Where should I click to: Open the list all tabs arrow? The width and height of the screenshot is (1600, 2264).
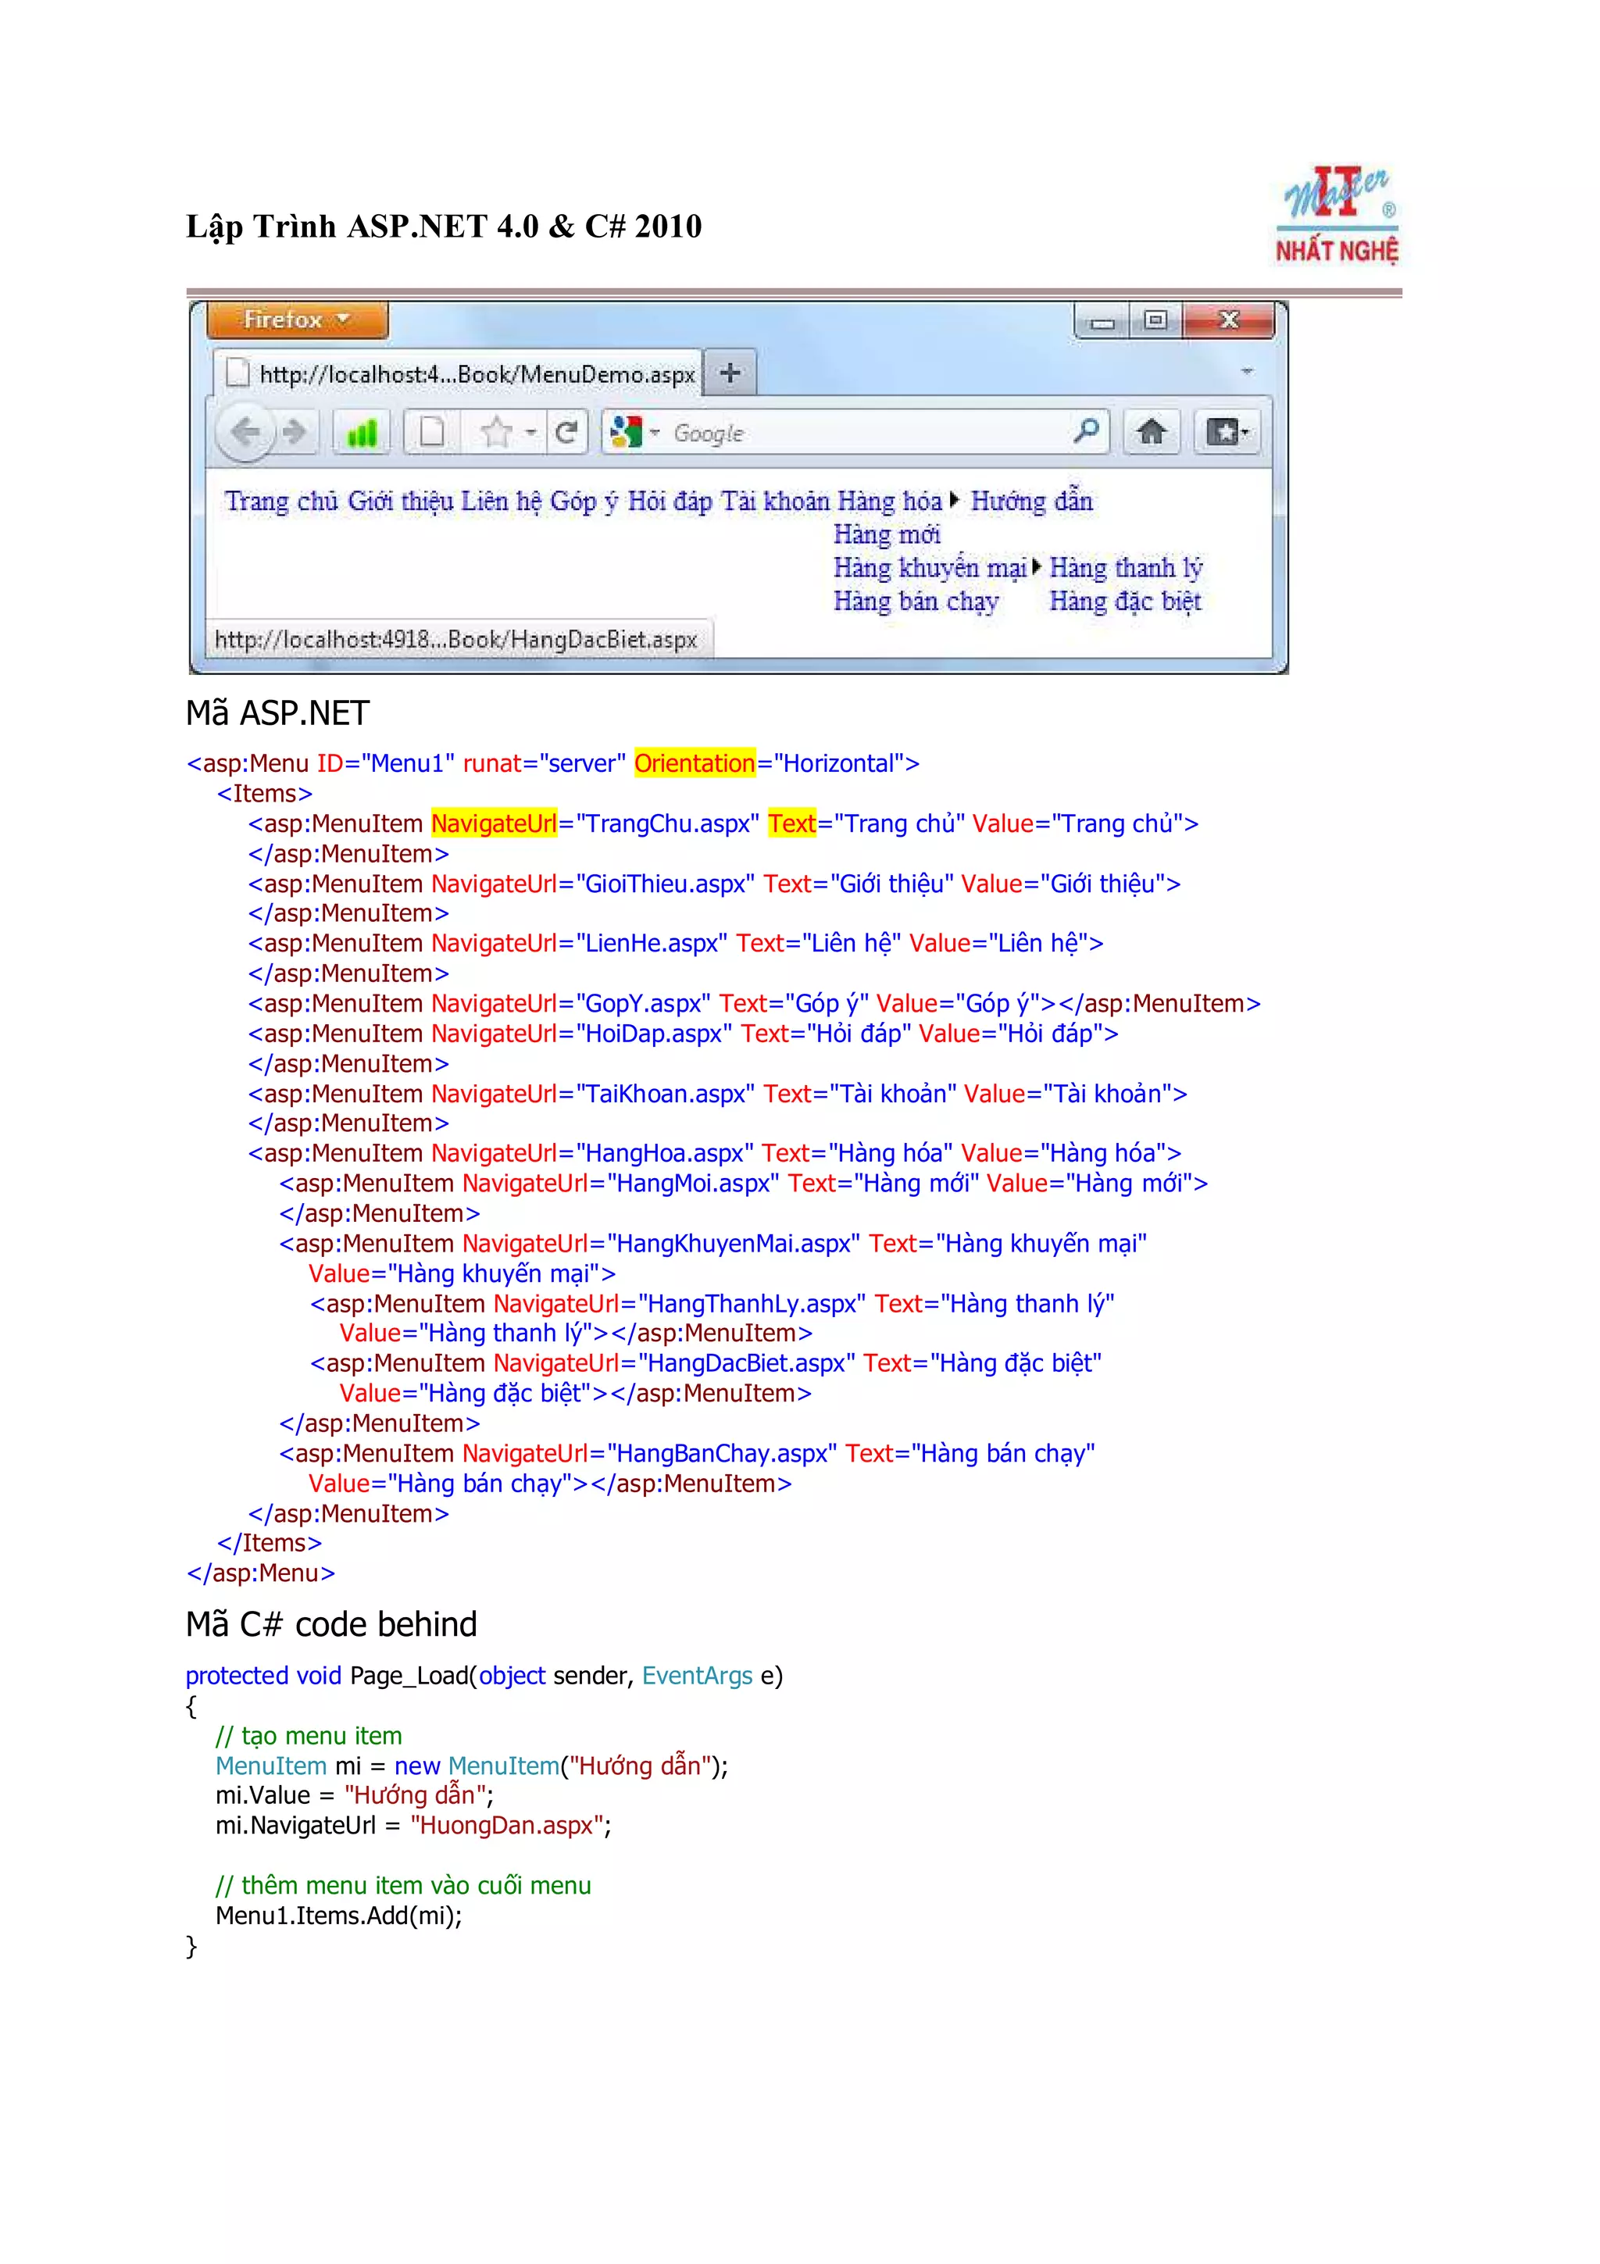coord(1247,372)
